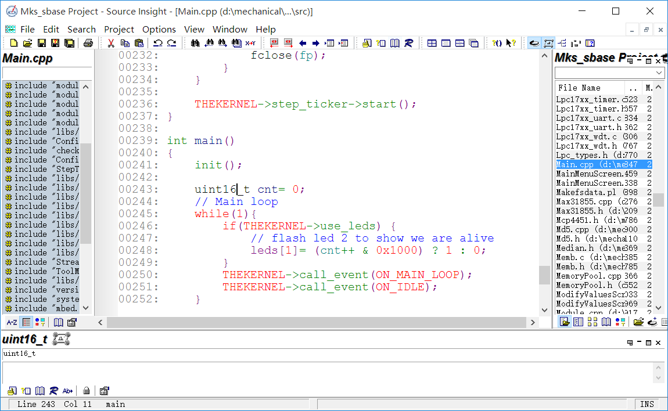Select Main.cpp in the project file list
Image resolution: width=668 pixels, height=411 pixels.
click(x=604, y=164)
